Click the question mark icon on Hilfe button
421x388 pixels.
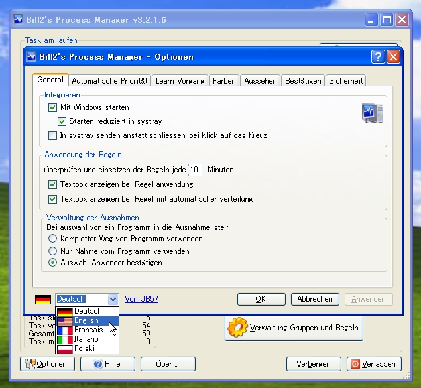(x=98, y=364)
